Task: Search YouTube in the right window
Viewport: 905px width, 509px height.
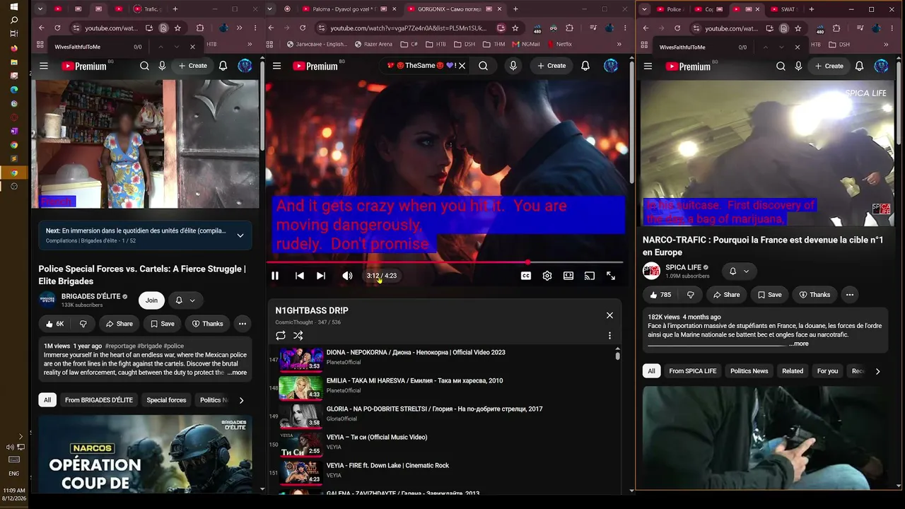Action: [x=781, y=66]
